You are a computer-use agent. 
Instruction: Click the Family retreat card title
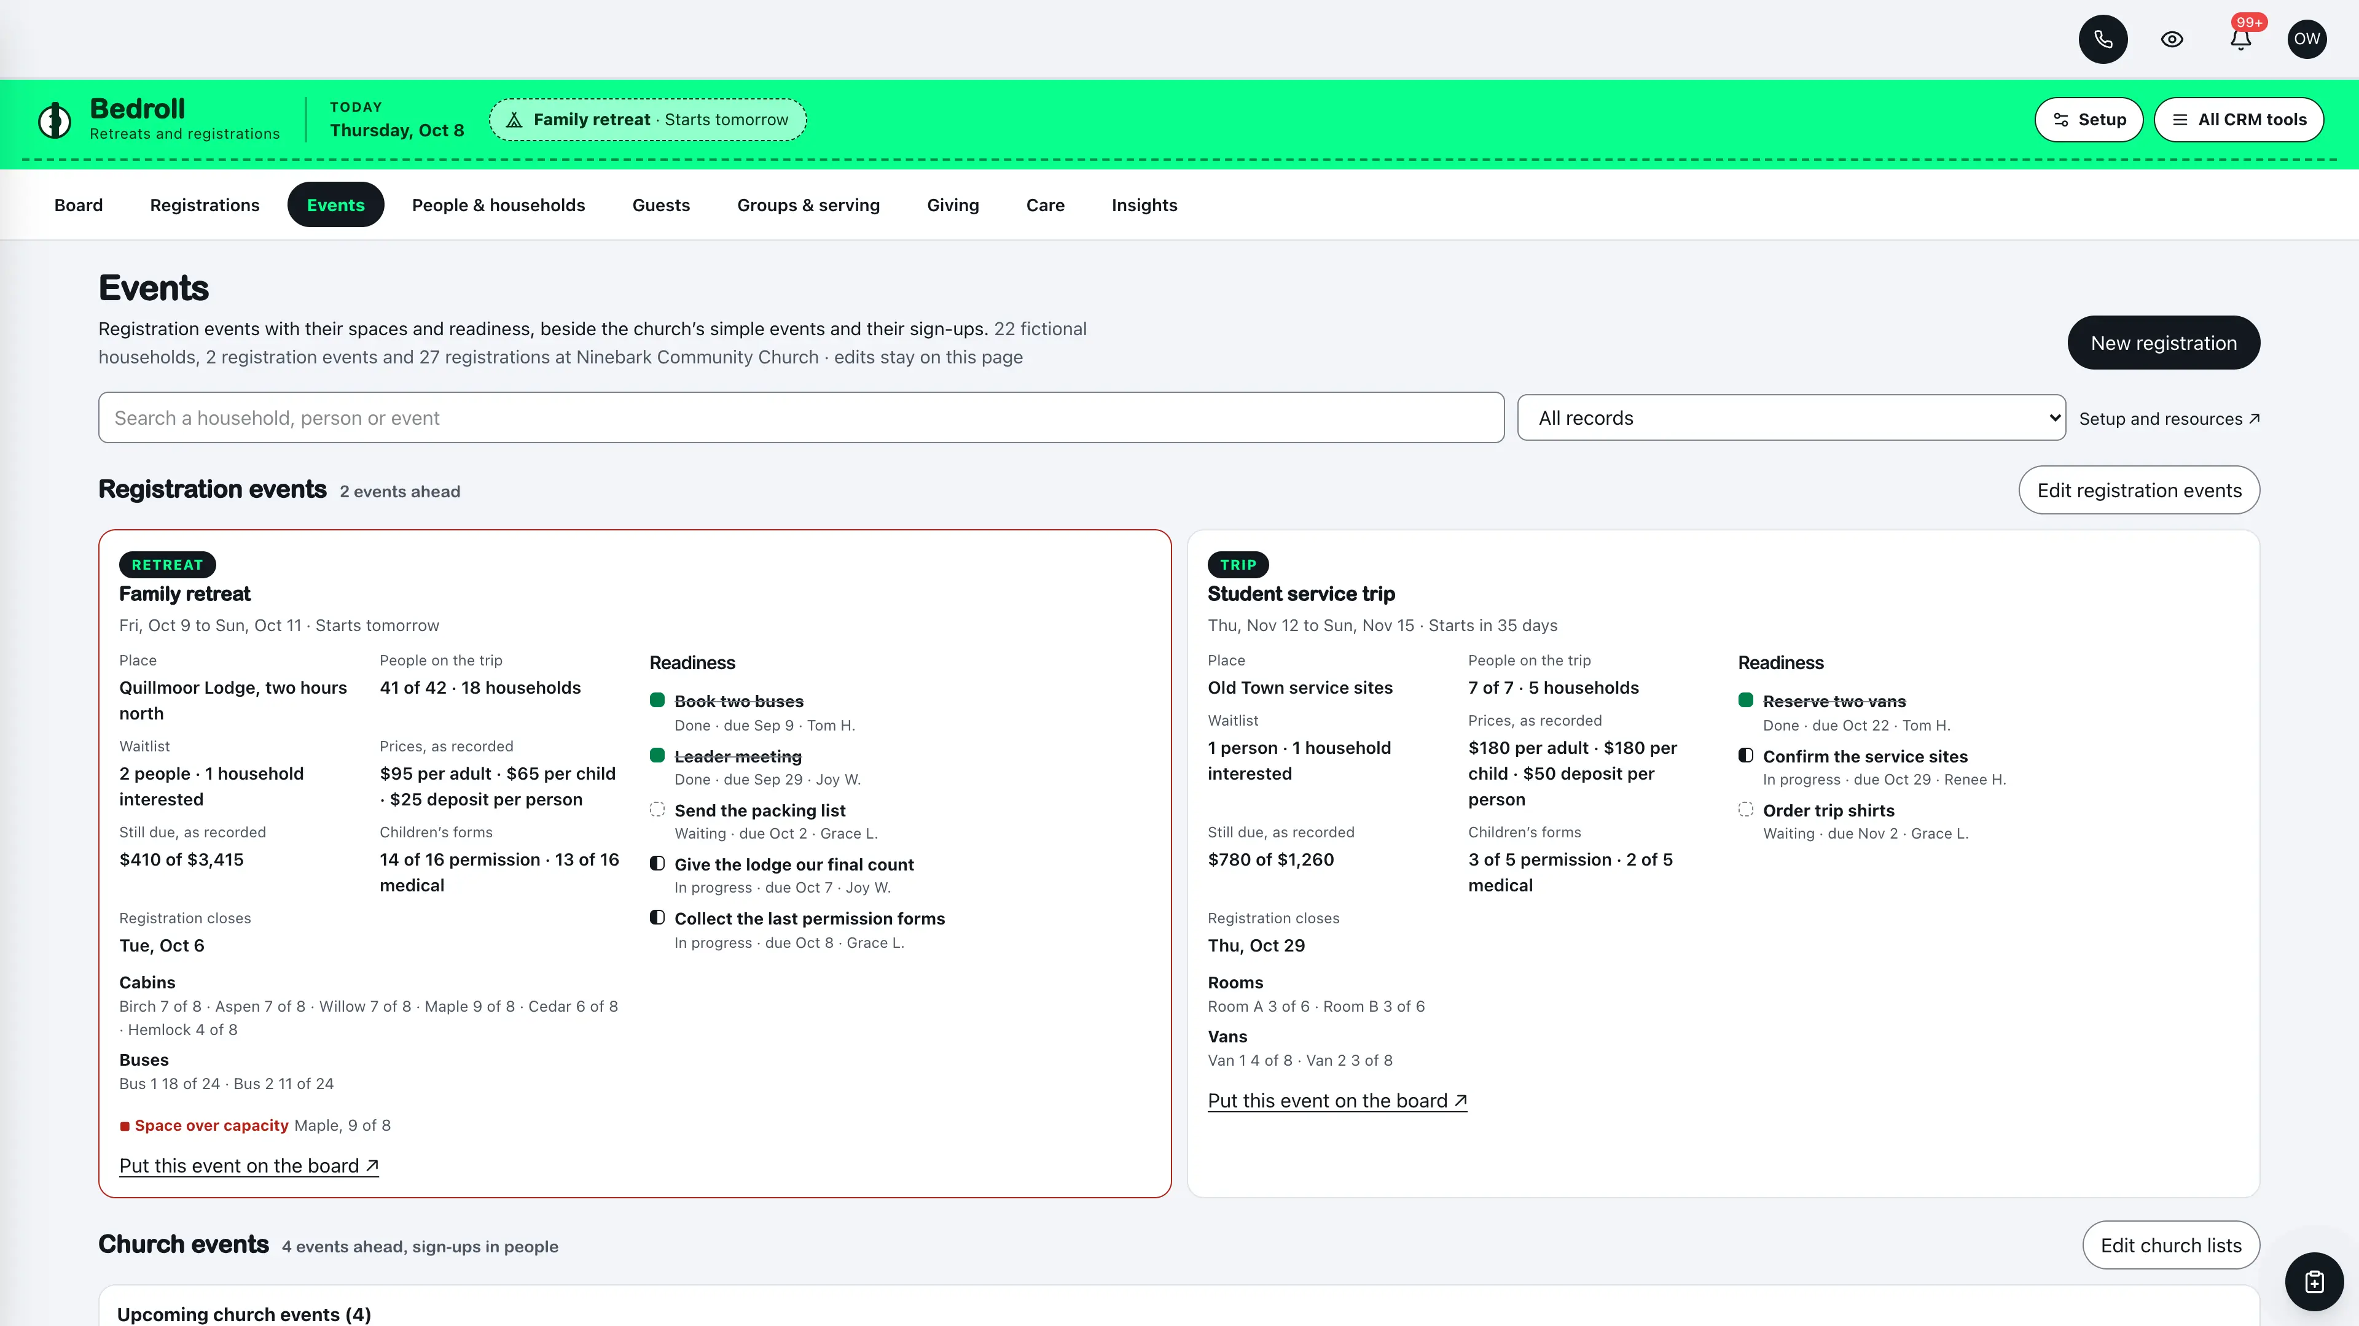pyautogui.click(x=185, y=594)
